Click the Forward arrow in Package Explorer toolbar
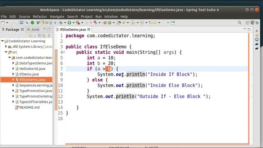 [30, 36]
